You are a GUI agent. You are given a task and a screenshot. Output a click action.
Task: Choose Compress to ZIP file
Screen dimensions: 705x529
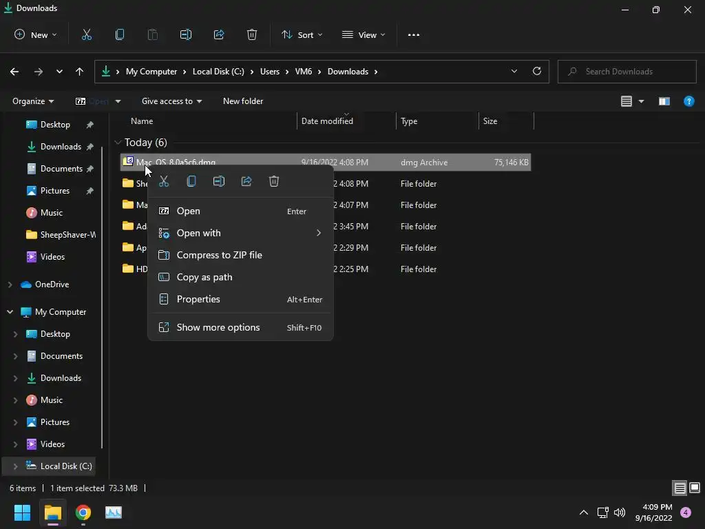tap(240, 255)
